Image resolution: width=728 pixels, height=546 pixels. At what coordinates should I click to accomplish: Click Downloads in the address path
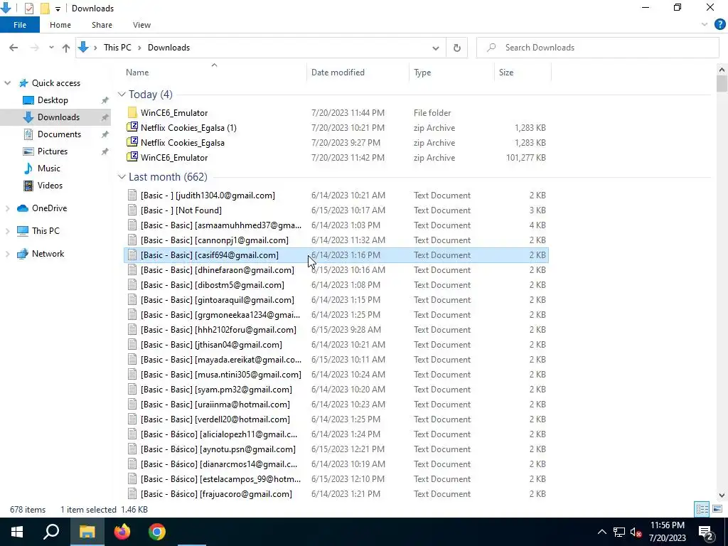point(168,48)
